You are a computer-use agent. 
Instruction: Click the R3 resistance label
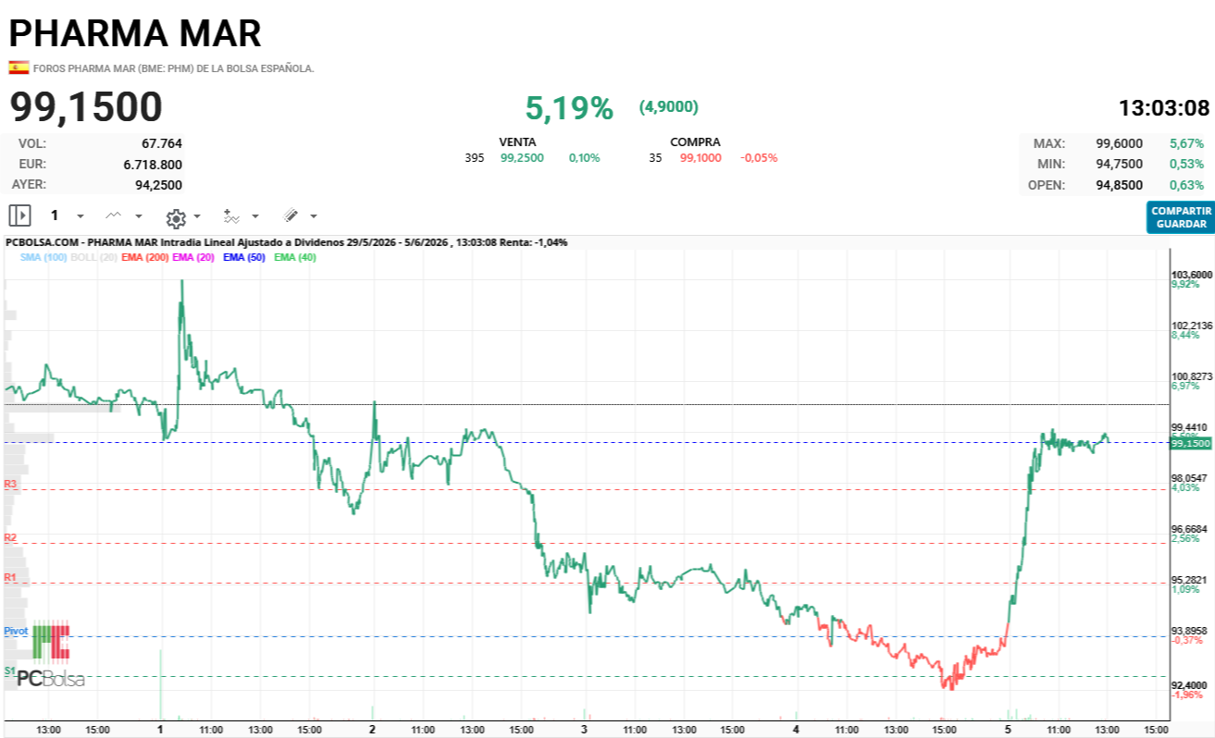point(10,484)
